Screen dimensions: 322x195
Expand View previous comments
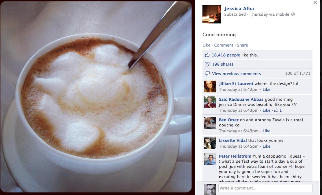[x=236, y=74]
